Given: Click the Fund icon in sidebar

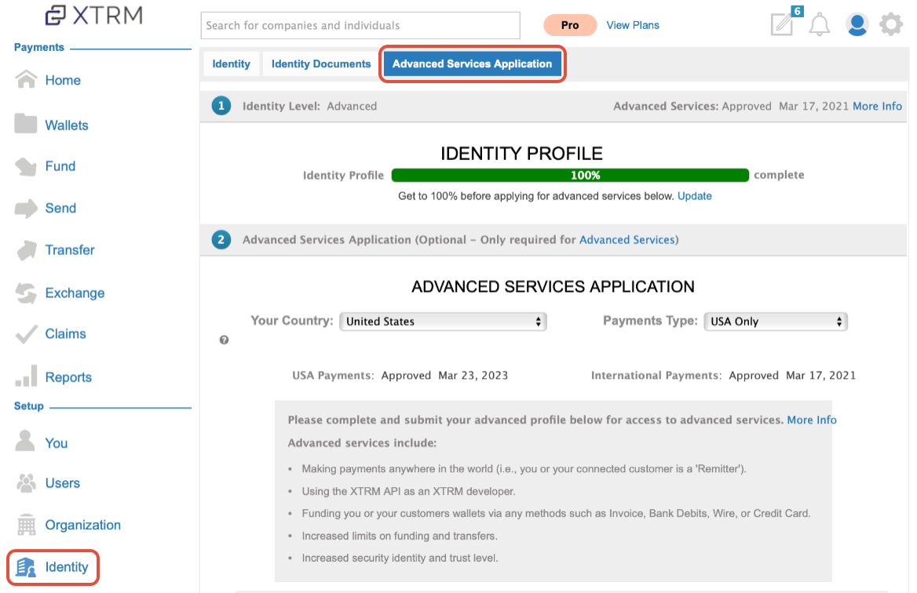Looking at the screenshot, I should [26, 166].
